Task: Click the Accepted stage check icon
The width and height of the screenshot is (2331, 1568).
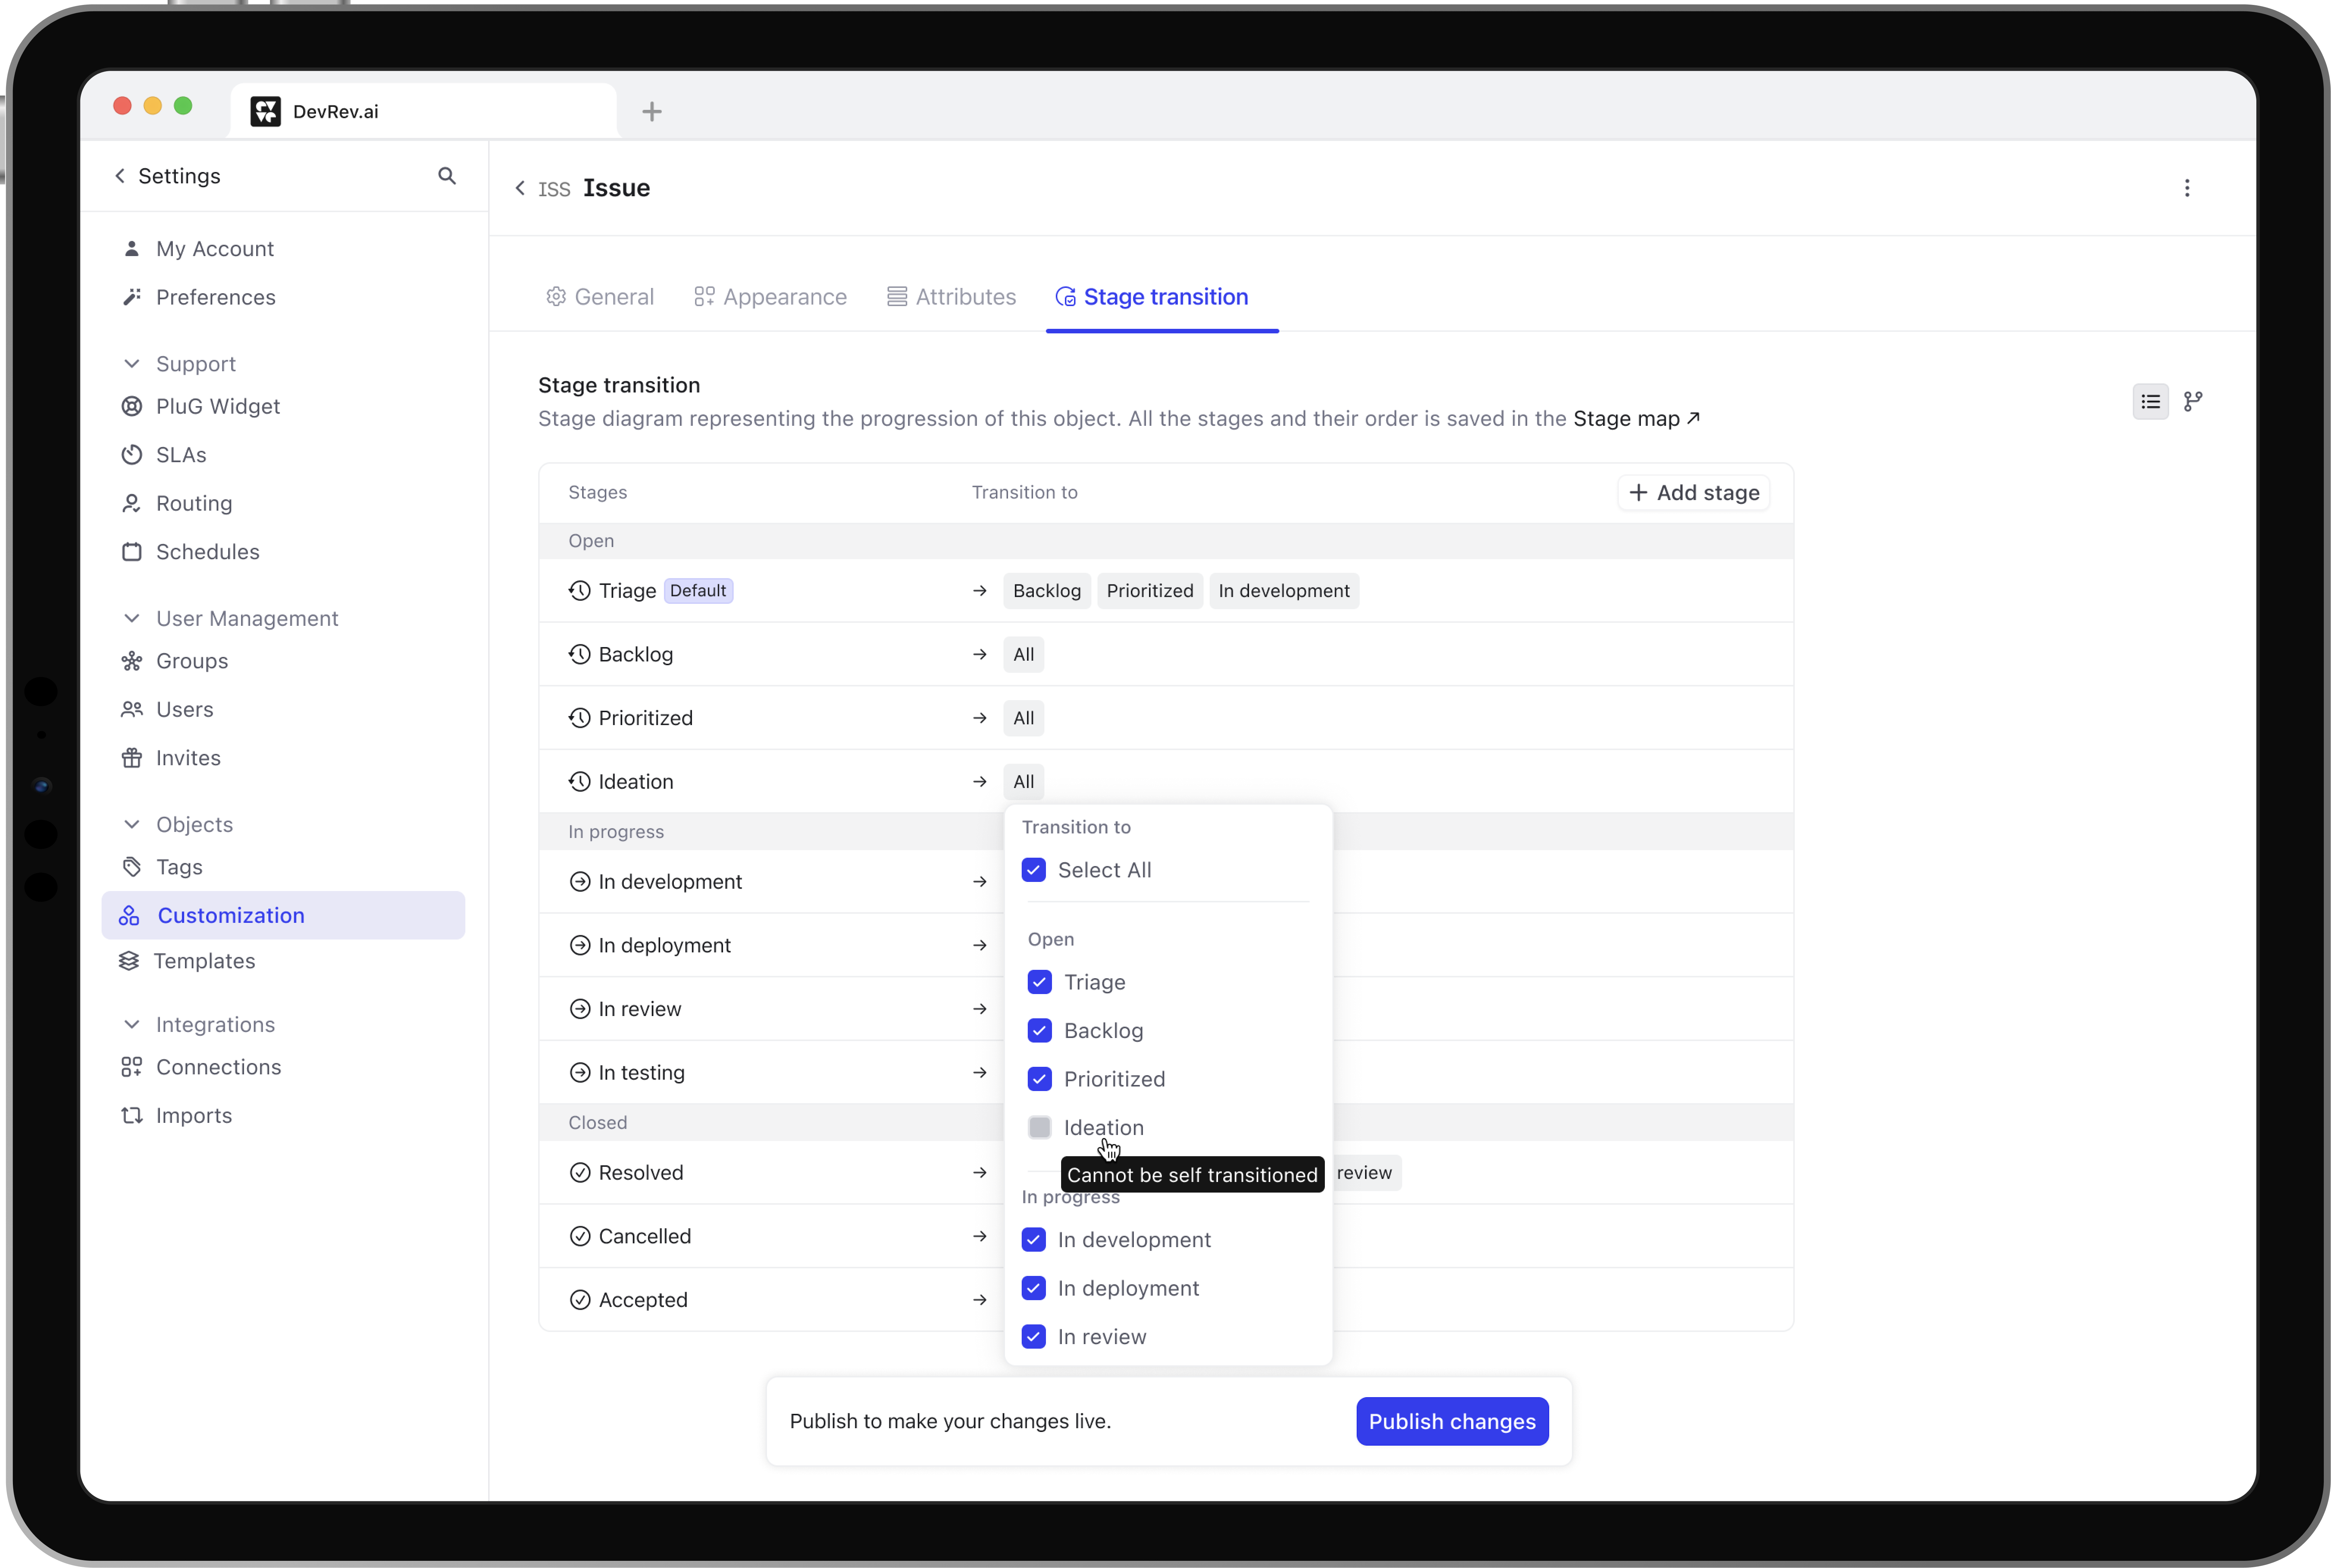Action: click(x=579, y=1300)
